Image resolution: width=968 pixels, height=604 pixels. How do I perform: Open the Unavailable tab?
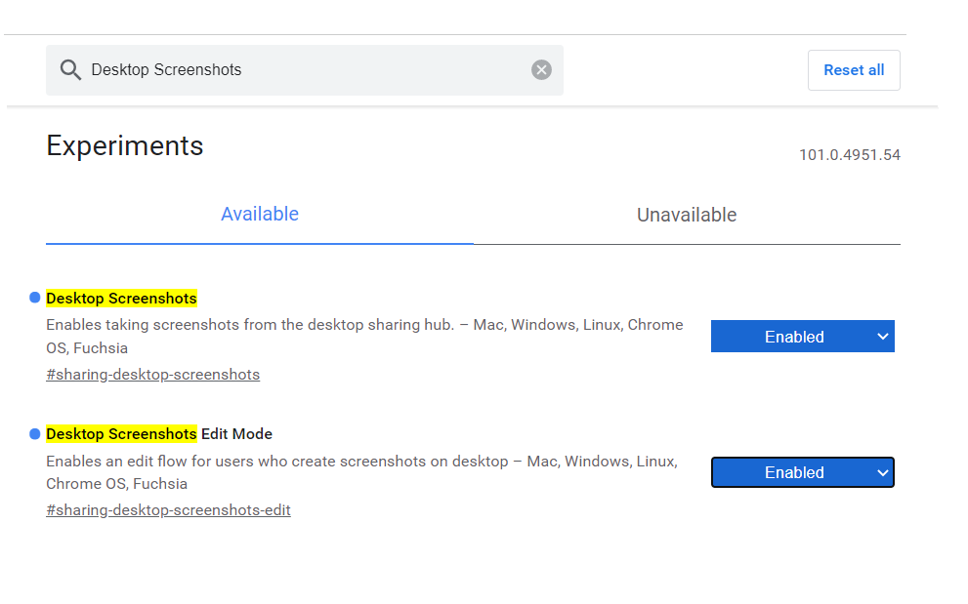[687, 215]
